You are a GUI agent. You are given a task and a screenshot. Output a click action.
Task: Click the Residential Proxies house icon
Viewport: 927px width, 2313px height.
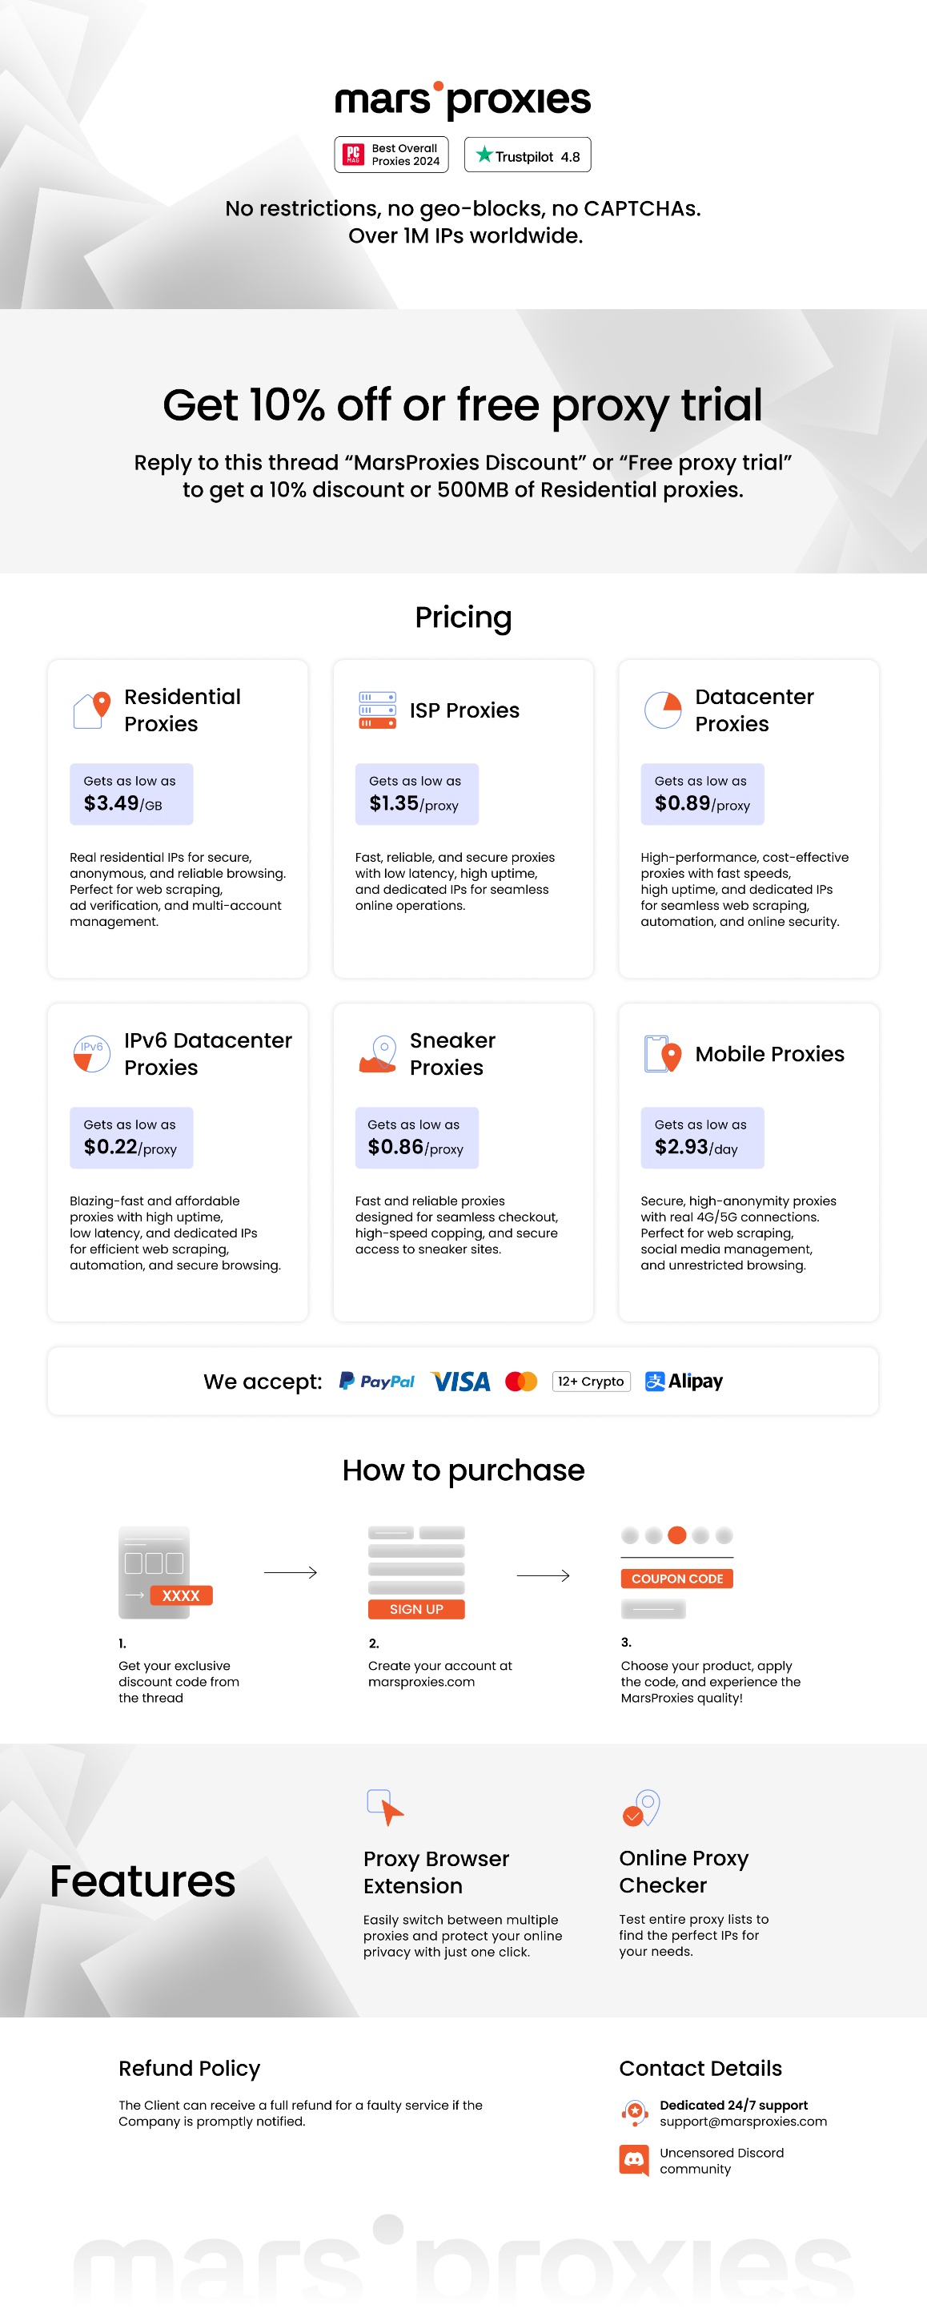pos(91,710)
